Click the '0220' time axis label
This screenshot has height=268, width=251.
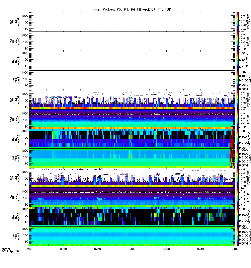coord(63,249)
